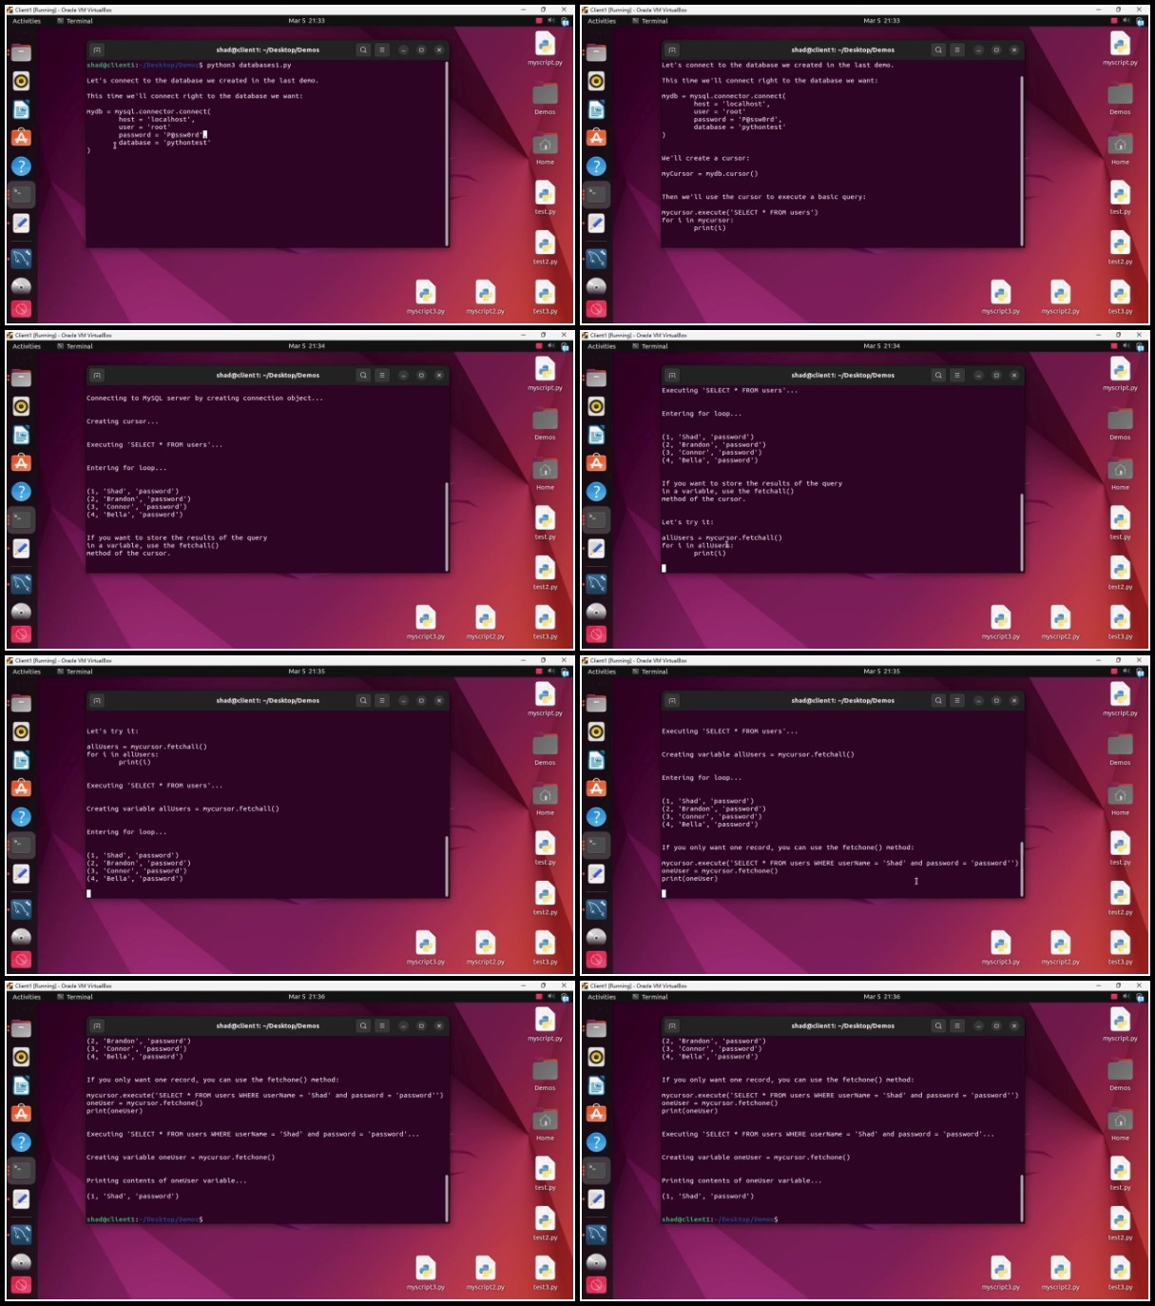Viewport: 1155px width, 1306px height.
Task: Click terminal new-tab icon, 'python3 databases1.py' screenshot
Action: 97,49
